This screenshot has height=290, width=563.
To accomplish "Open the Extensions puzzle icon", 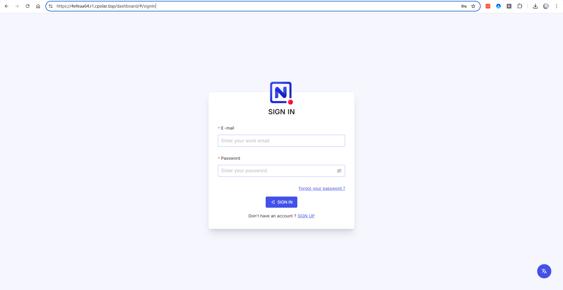I will (x=520, y=6).
